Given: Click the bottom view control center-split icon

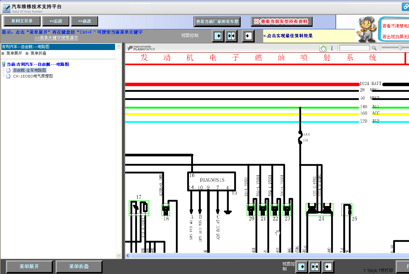Looking at the screenshot, I should [315, 267].
